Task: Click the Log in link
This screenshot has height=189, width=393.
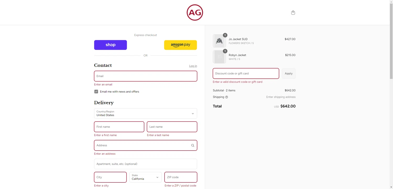Action: 193,66
